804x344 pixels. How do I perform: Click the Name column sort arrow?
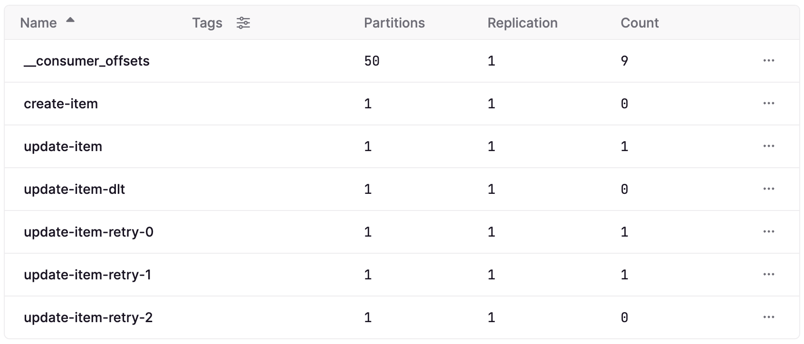[x=70, y=20]
